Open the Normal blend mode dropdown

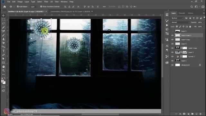(x=180, y=22)
